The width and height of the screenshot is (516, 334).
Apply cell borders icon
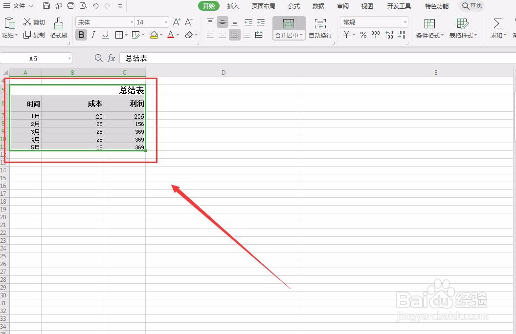[119, 35]
